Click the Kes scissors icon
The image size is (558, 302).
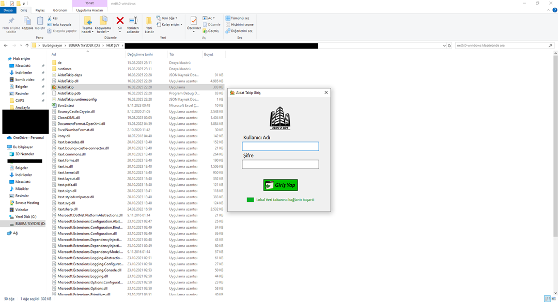click(50, 18)
